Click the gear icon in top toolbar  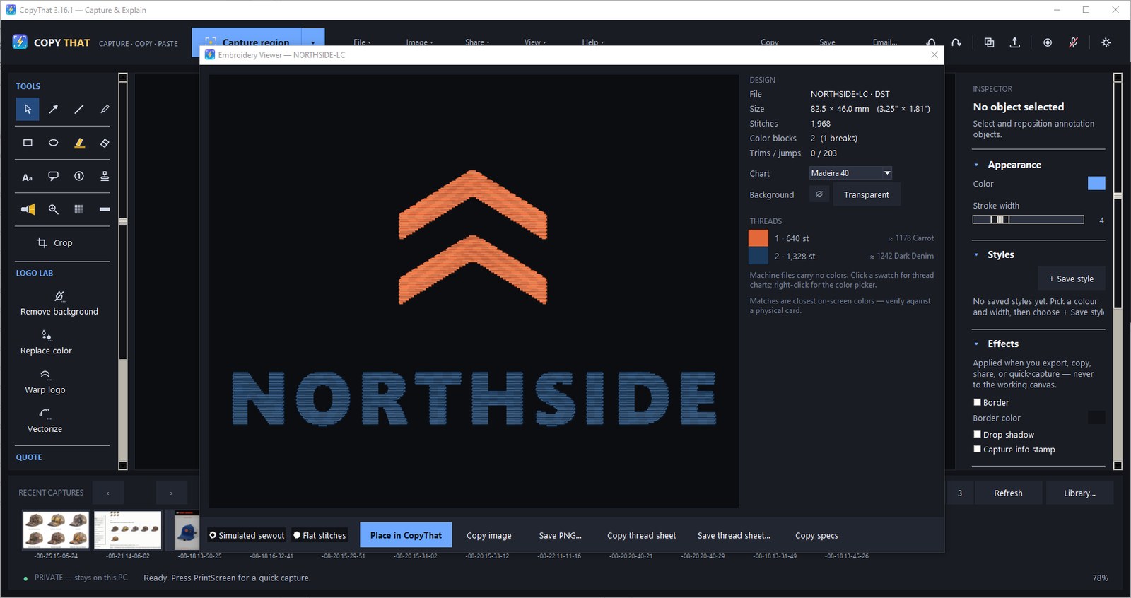1106,42
